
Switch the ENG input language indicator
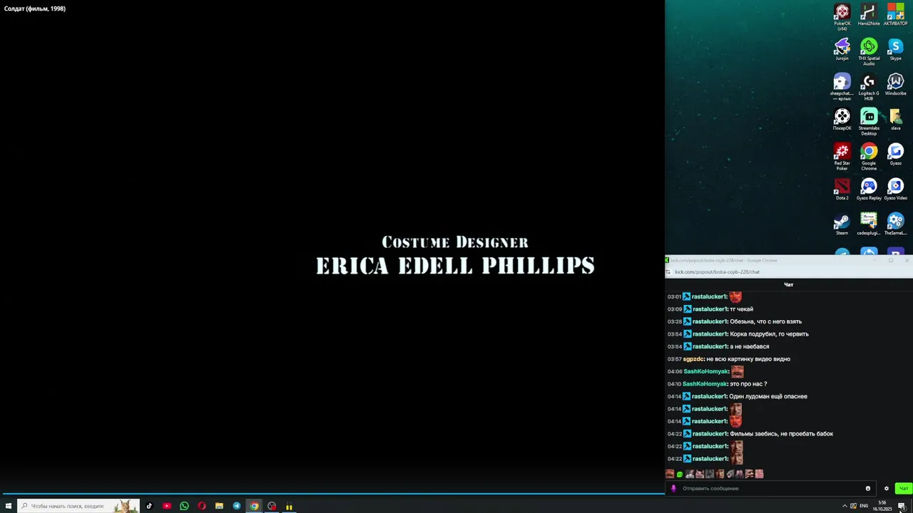[864, 506]
